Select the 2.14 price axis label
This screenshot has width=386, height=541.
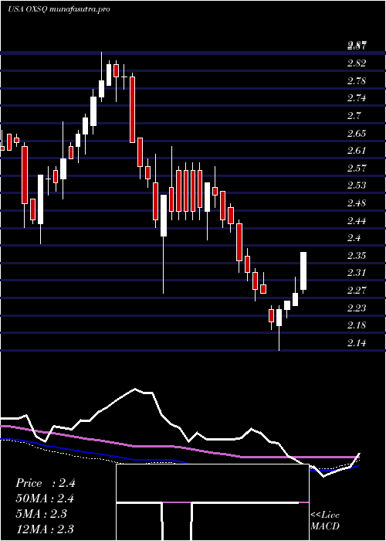pyautogui.click(x=357, y=343)
